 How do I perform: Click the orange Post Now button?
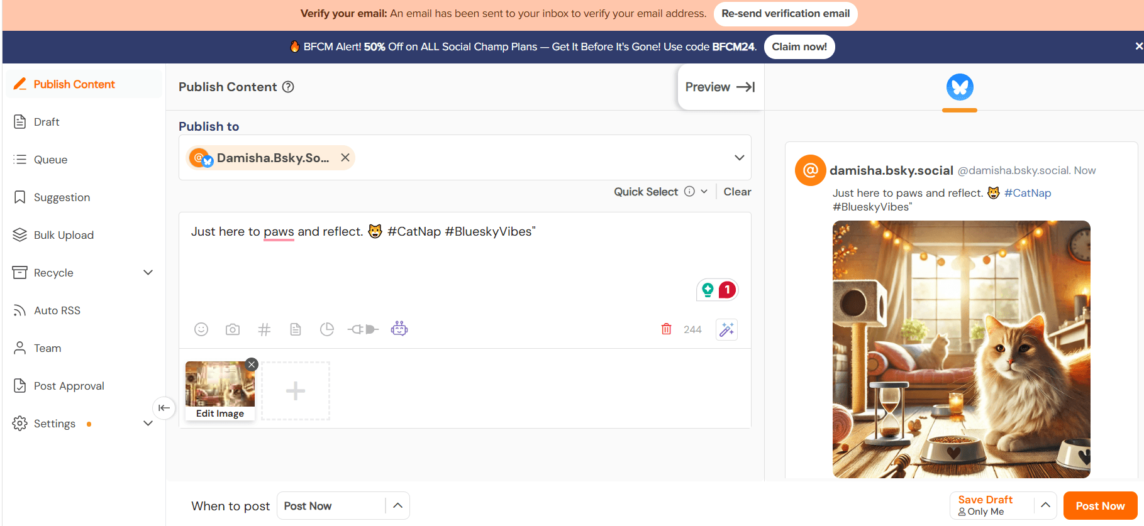[x=1100, y=506]
